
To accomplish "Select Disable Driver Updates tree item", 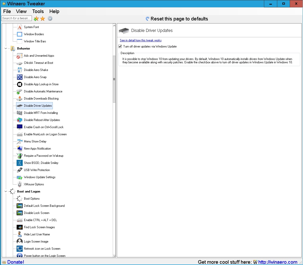I will tap(34, 106).
